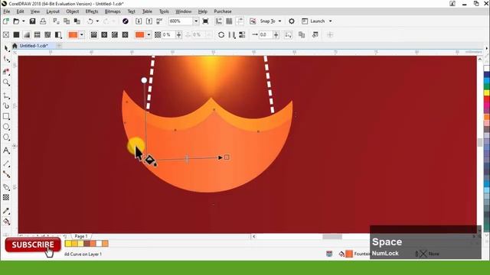Set fill type to Bitmap pattern fill
The image size is (490, 275).
(x=47, y=34)
